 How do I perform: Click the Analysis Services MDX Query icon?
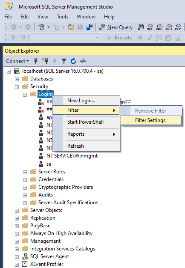coord(150,27)
